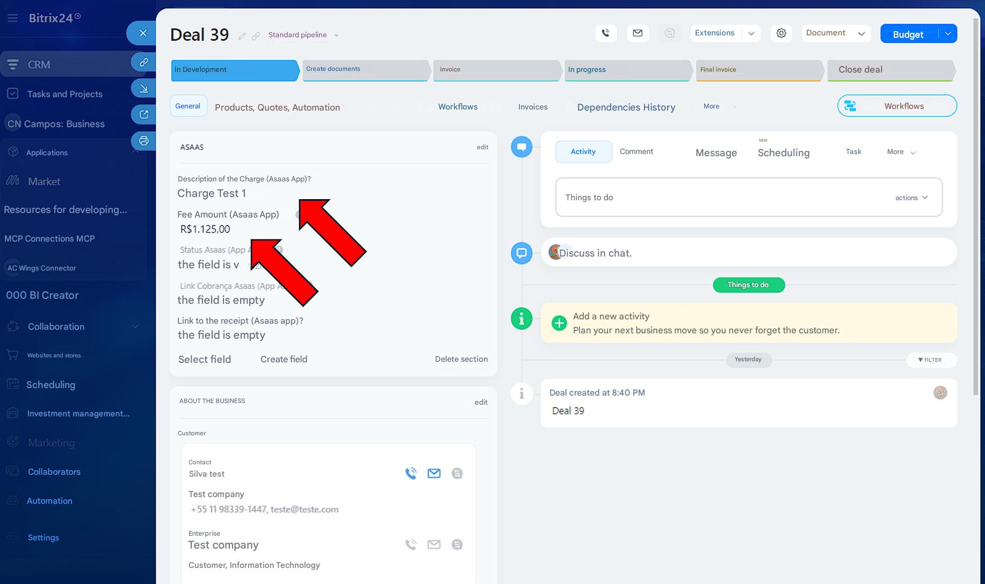
Task: Click Create field in ASAAS section
Action: [x=284, y=359]
